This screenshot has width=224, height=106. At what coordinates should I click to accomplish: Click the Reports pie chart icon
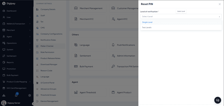click(x=4, y=62)
